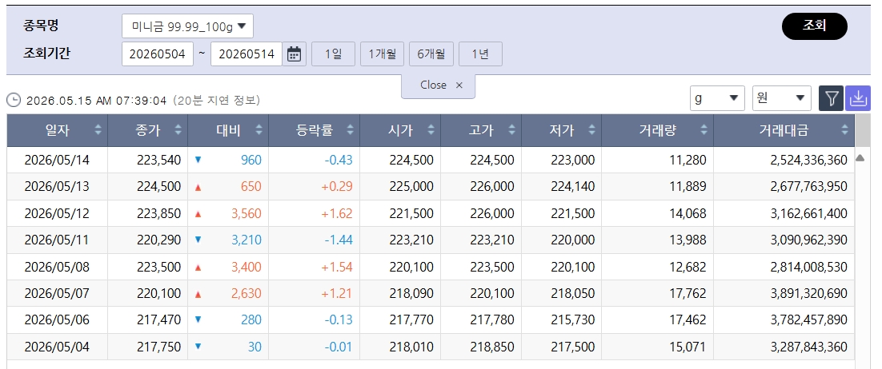
Task: Sort by 고가 column arrows
Action: coord(511,130)
